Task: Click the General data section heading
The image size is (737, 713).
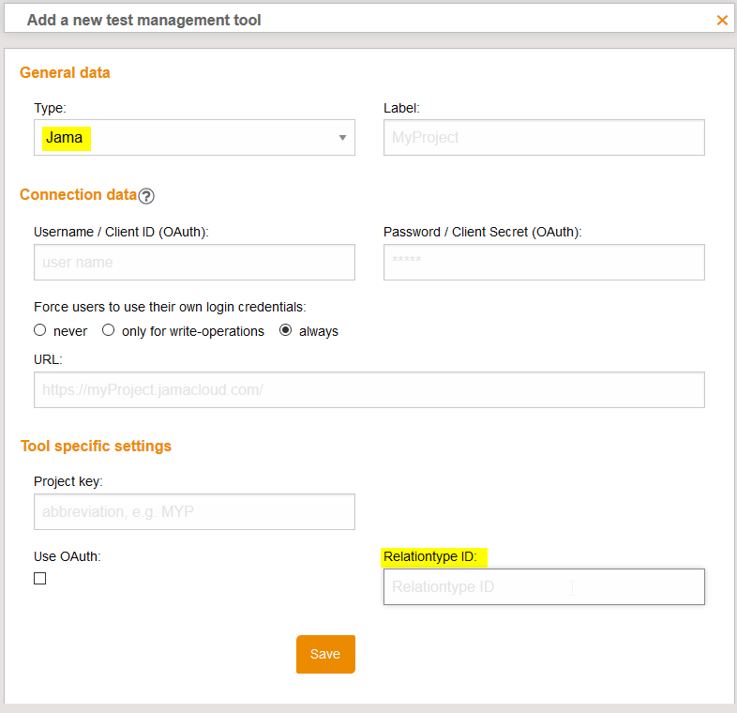Action: click(x=65, y=72)
